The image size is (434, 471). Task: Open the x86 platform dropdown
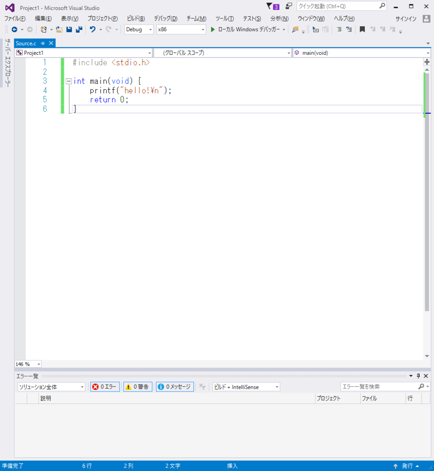[x=181, y=29]
